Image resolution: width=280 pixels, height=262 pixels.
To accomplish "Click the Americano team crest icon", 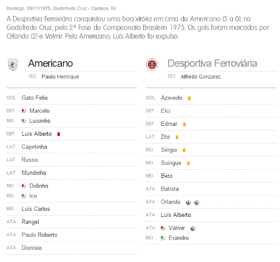I will pos(13,64).
